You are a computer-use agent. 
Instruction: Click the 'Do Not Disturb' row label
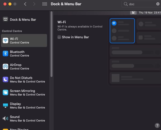21,78
